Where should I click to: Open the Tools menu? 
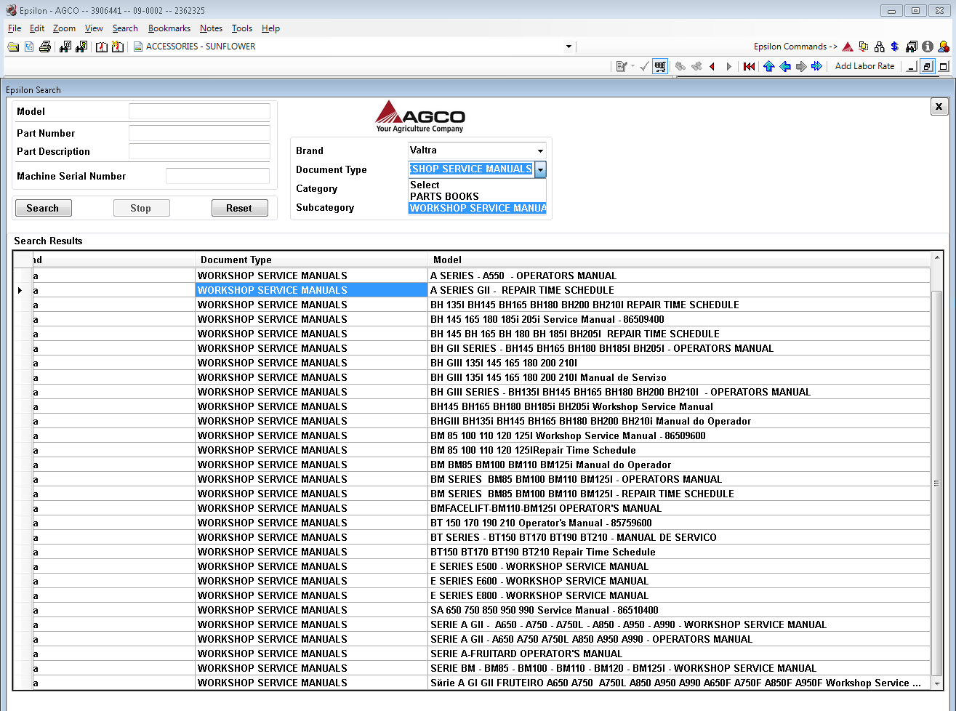pyautogui.click(x=242, y=28)
